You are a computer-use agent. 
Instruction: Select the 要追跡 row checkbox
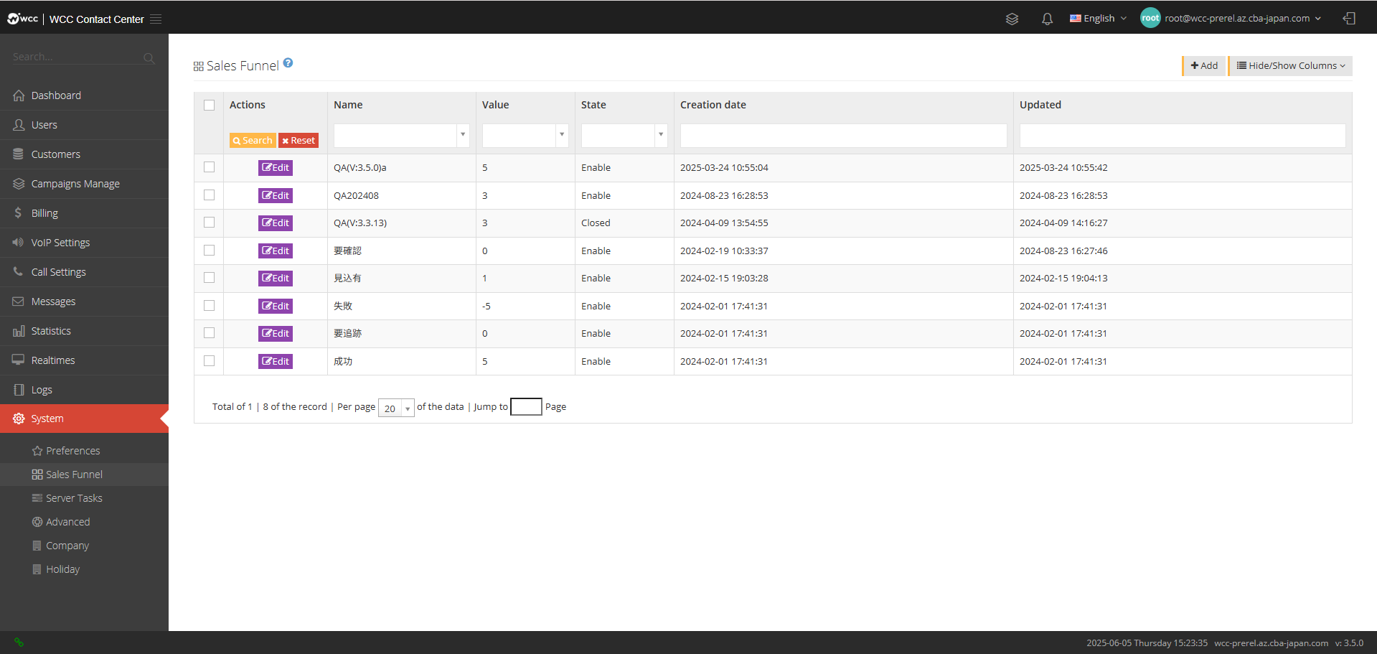pos(209,333)
